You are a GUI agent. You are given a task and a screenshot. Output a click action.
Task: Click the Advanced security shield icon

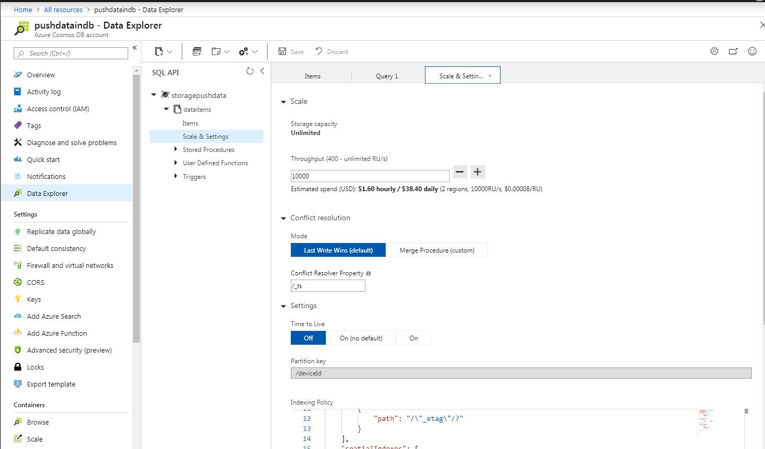tap(18, 350)
